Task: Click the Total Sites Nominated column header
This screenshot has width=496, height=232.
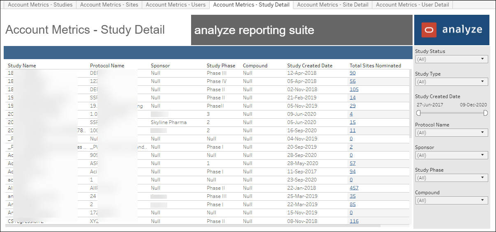Action: [x=375, y=66]
